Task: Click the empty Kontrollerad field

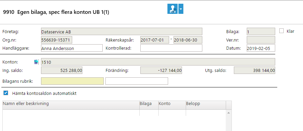Action: (171, 48)
